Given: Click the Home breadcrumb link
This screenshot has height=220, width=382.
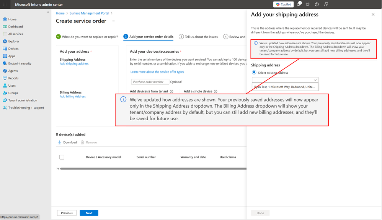Looking at the screenshot, I should click(x=60, y=13).
